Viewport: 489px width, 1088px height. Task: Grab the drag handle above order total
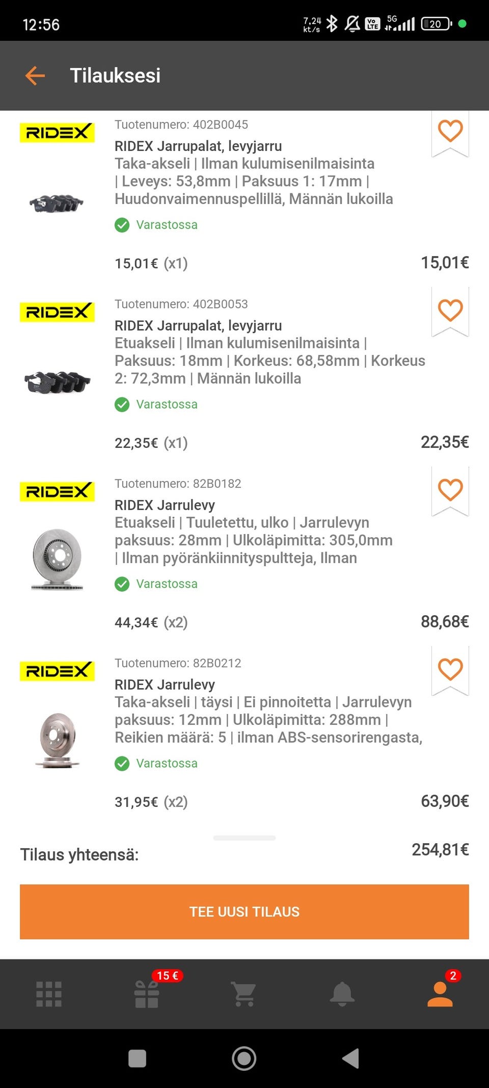pyautogui.click(x=244, y=838)
